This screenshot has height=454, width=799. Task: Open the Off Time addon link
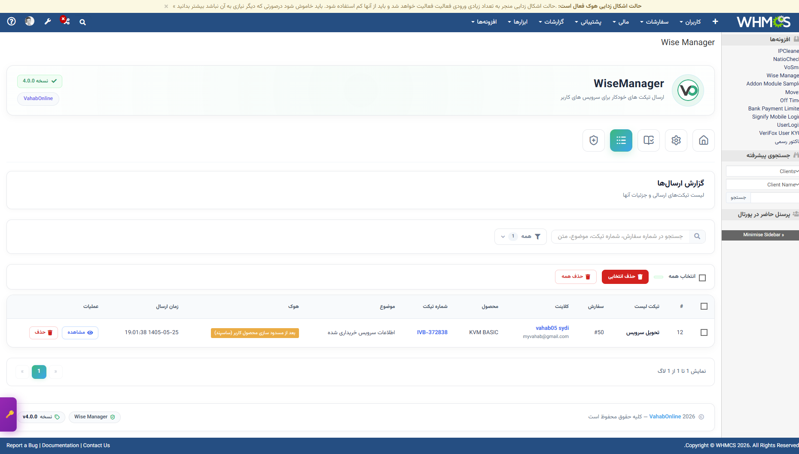click(790, 101)
